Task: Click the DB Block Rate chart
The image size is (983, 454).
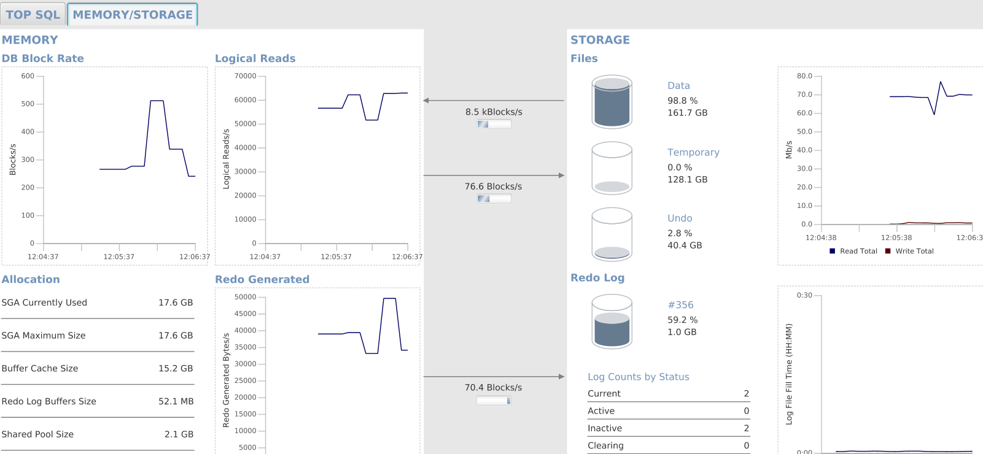Action: [x=104, y=166]
